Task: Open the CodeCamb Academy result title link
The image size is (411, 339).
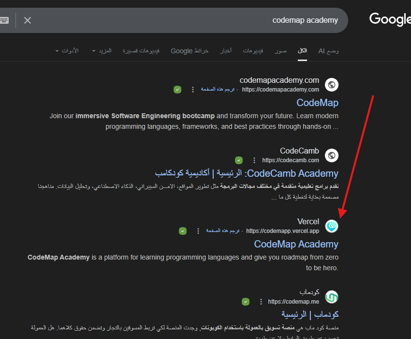Action: tap(247, 173)
